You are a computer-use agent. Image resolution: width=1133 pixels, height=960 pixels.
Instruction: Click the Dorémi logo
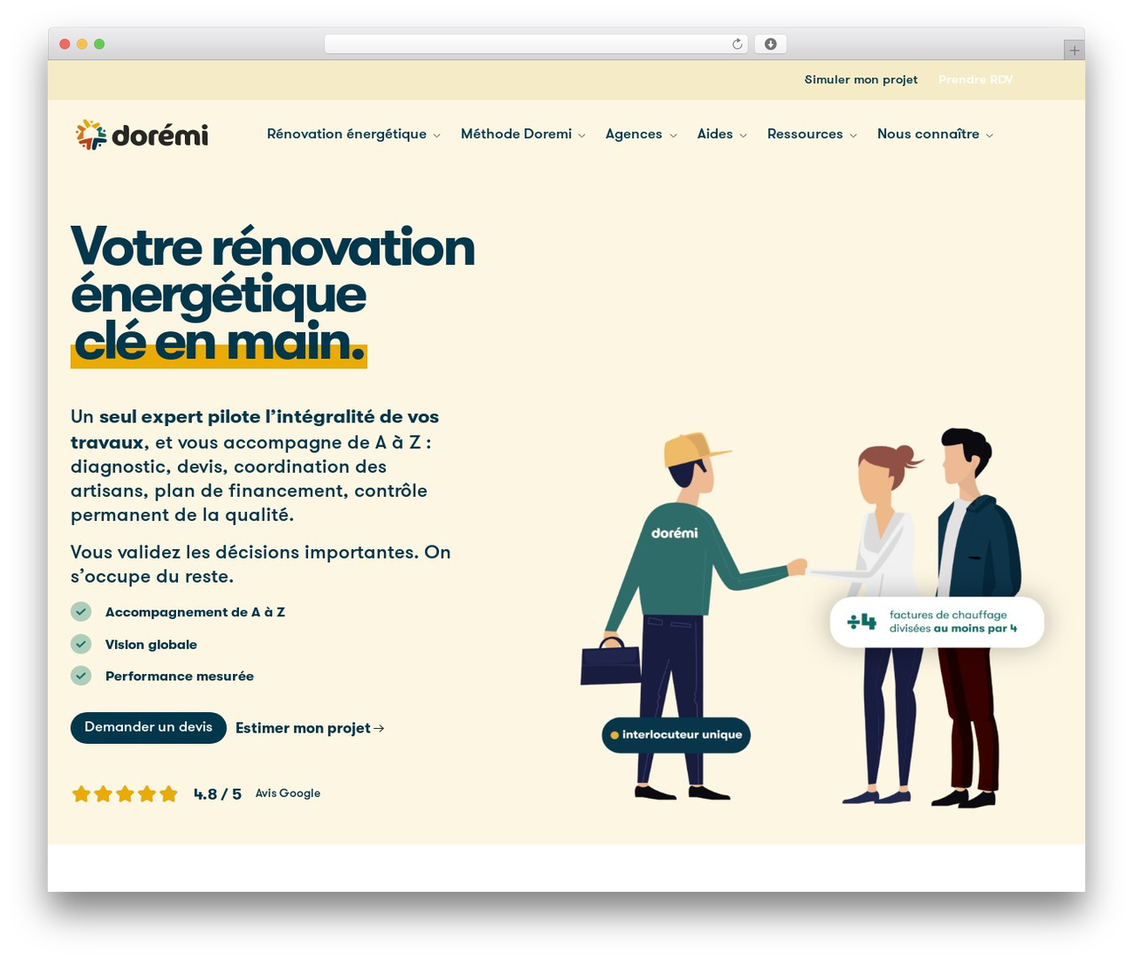pyautogui.click(x=142, y=135)
